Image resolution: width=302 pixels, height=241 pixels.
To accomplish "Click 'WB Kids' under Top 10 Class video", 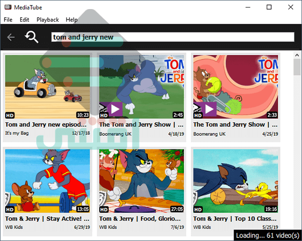I will pyautogui.click(x=202, y=227).
